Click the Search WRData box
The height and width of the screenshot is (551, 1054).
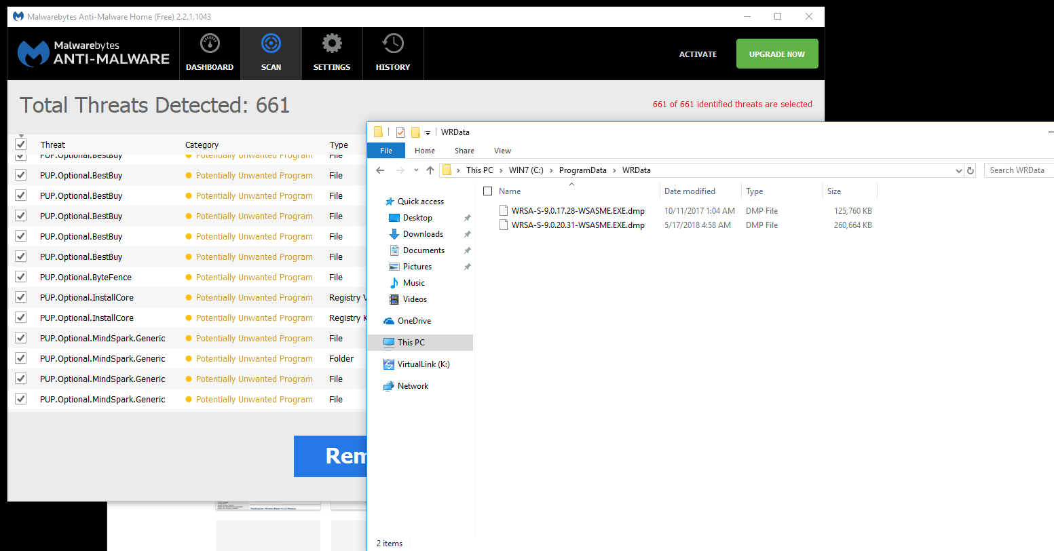tap(1019, 170)
